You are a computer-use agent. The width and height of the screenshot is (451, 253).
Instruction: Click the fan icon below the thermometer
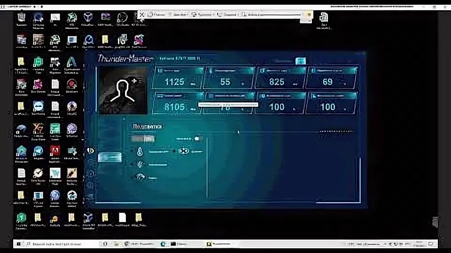coord(140,164)
